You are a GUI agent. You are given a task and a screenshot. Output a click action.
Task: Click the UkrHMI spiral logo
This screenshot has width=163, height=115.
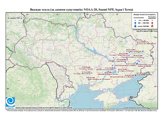point(10,102)
